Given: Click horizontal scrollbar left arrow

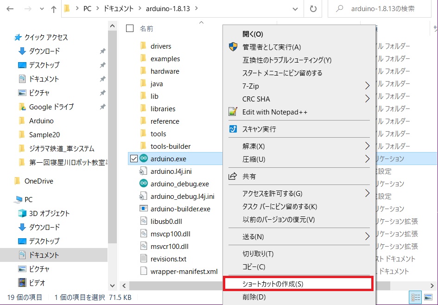Looking at the screenshot, I should [124, 286].
